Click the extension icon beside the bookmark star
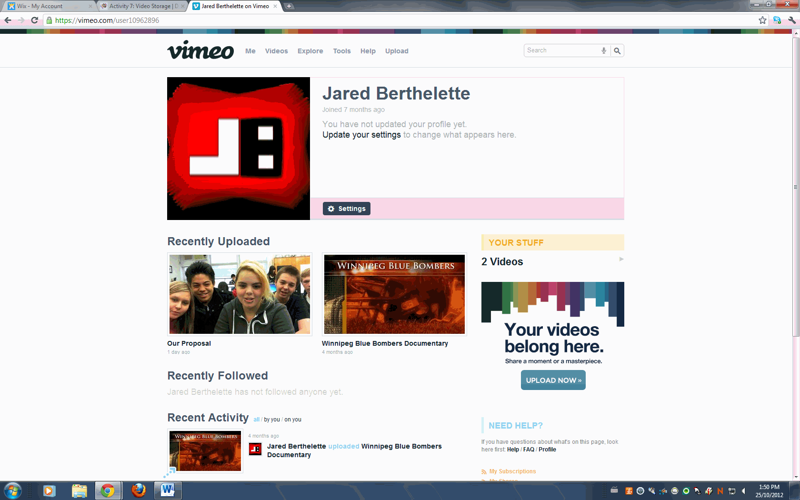 pyautogui.click(x=777, y=20)
